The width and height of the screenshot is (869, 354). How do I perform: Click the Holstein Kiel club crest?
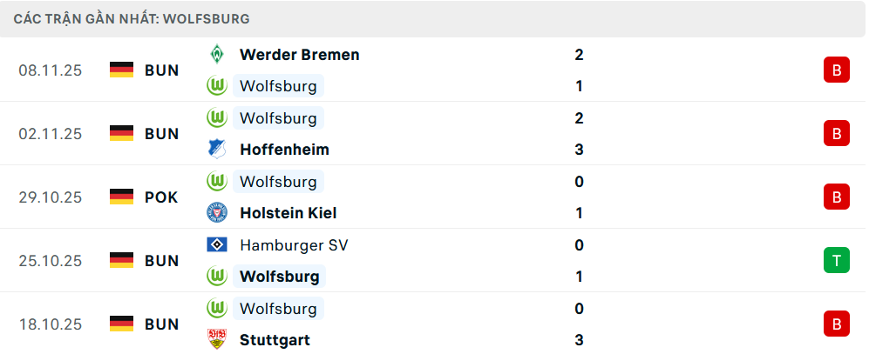pyautogui.click(x=216, y=213)
